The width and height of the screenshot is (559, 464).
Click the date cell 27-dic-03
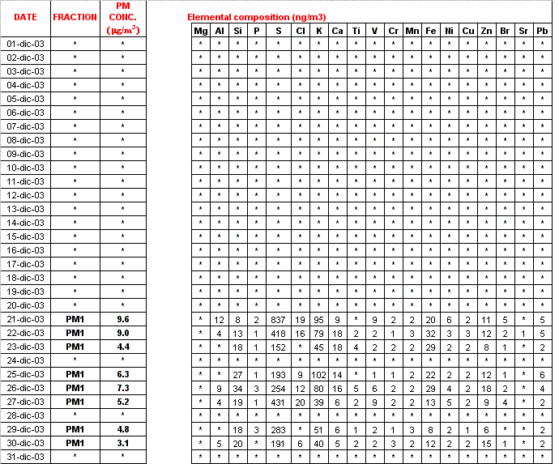click(26, 402)
